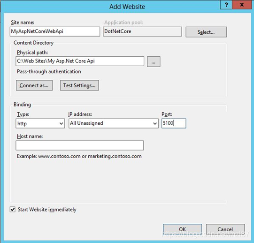Click the Site name: label
The height and width of the screenshot is (243, 254).
coord(23,23)
